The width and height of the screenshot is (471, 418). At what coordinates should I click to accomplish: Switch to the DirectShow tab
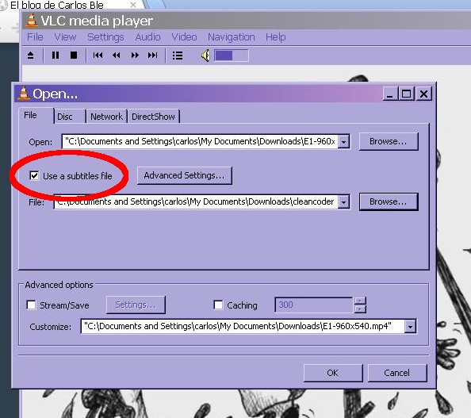154,117
